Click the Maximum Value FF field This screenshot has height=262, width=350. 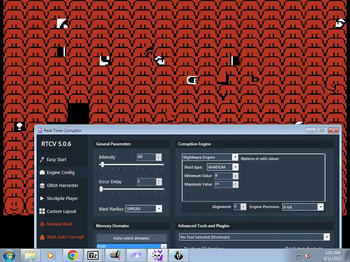point(224,185)
